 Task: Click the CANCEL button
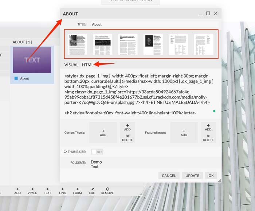[169, 176]
